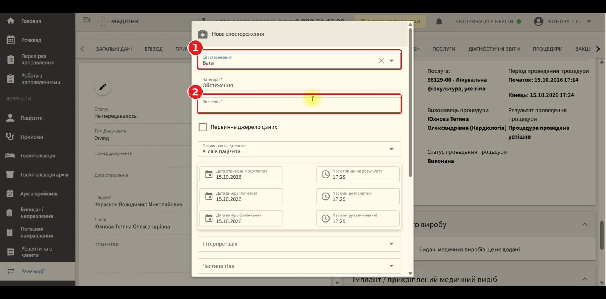
Task: Click the Значення input field
Action: (299, 105)
